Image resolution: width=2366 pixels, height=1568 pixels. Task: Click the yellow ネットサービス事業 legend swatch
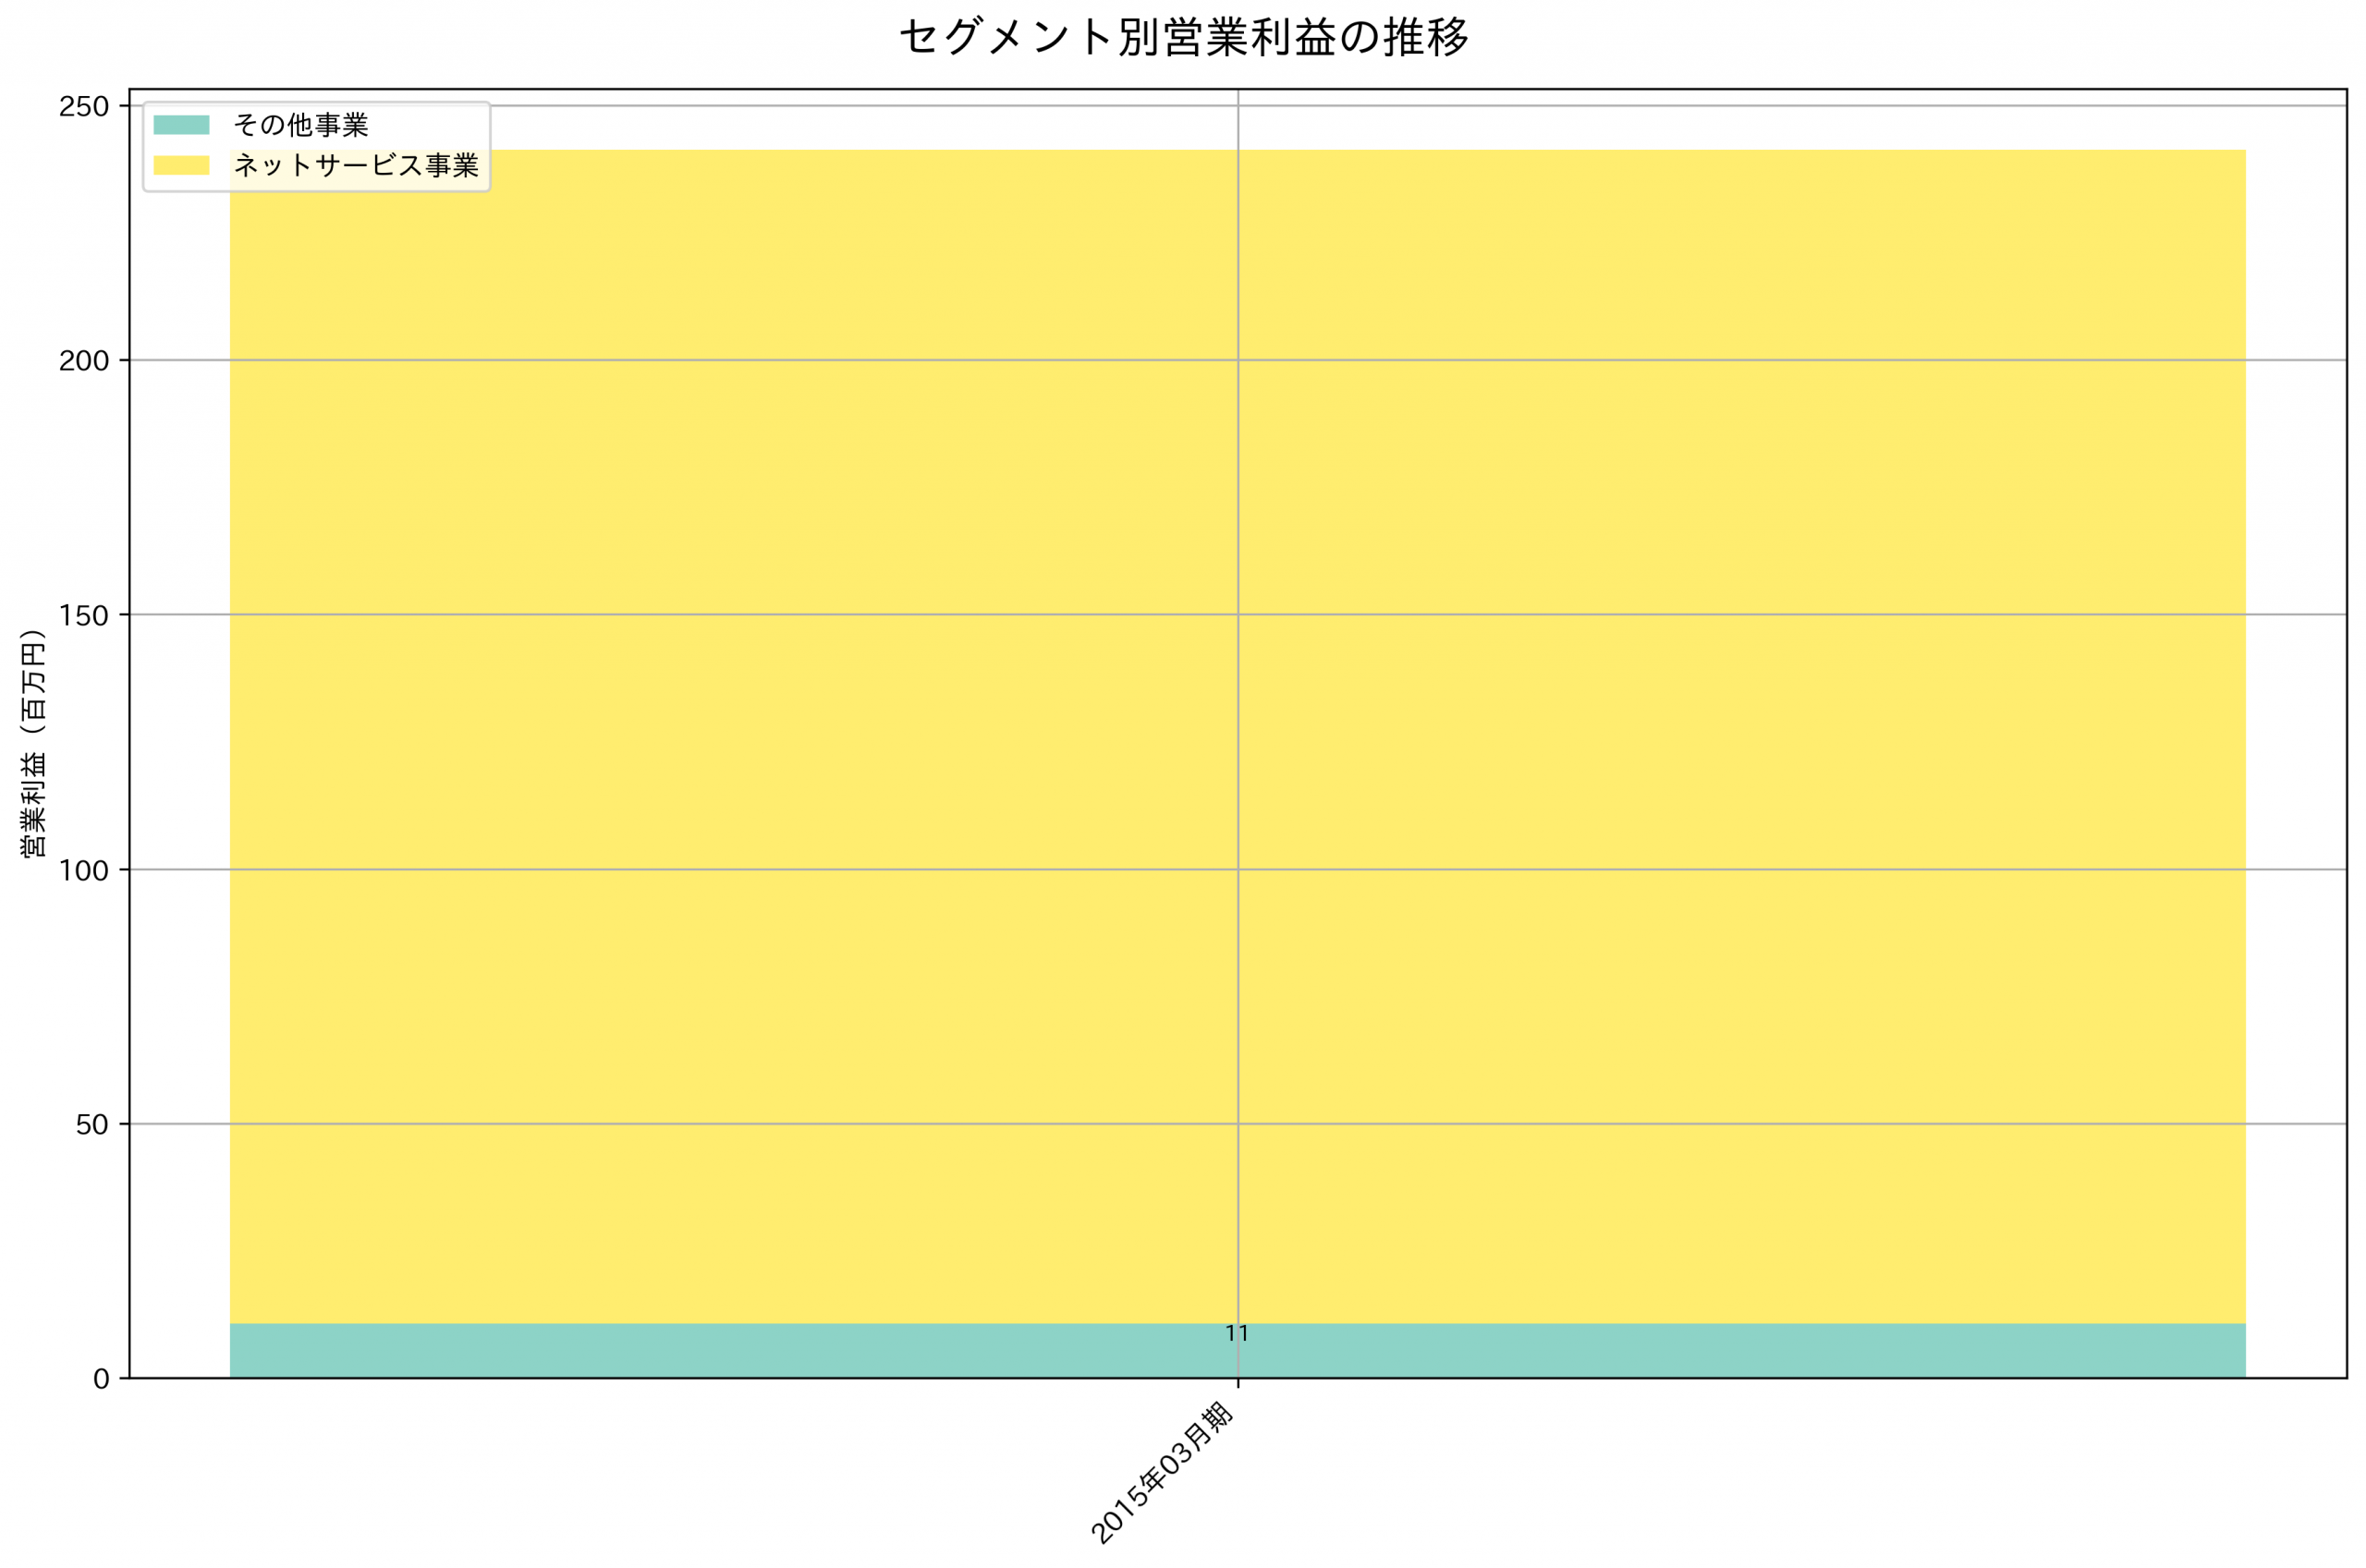click(181, 165)
